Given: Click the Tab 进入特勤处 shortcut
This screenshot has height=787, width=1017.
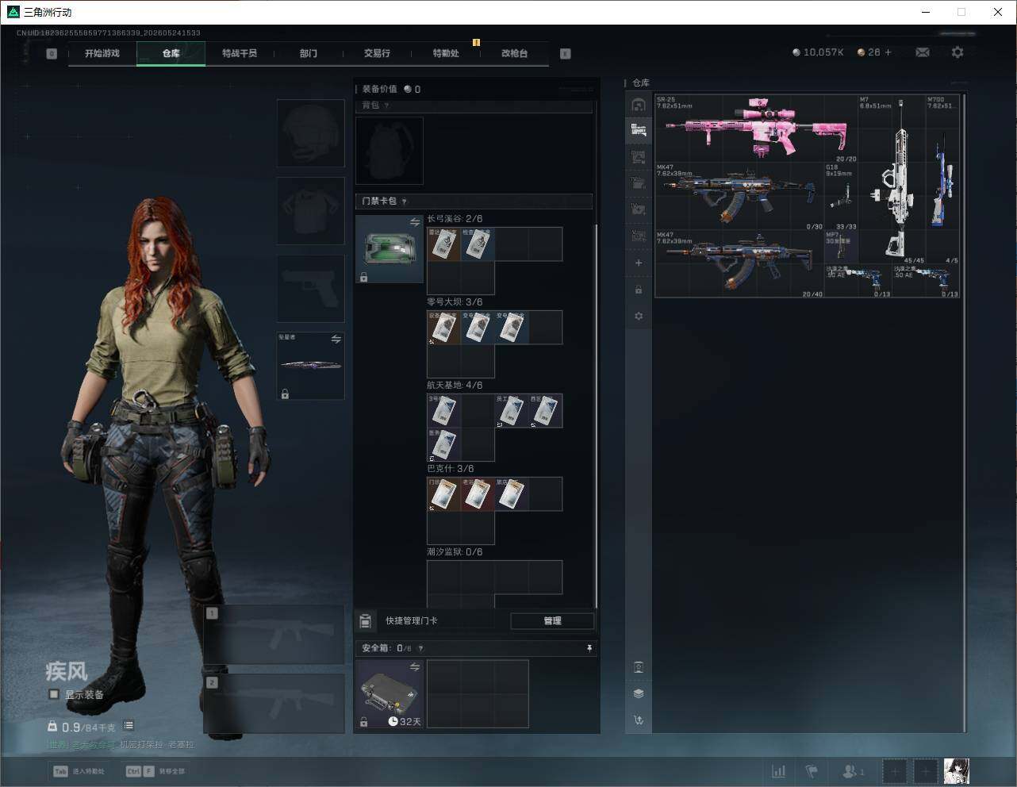Looking at the screenshot, I should [79, 771].
